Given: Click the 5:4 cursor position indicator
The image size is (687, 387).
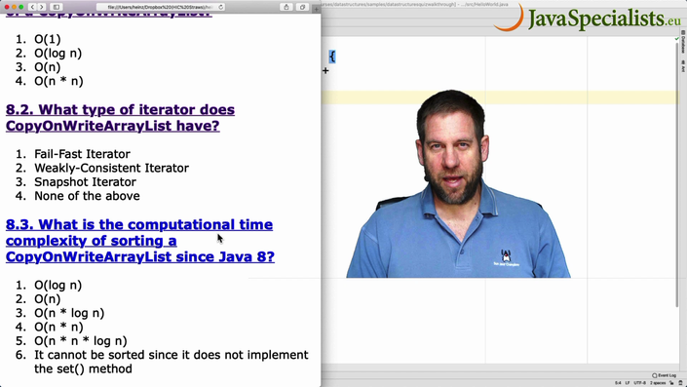Looking at the screenshot, I should (x=618, y=383).
